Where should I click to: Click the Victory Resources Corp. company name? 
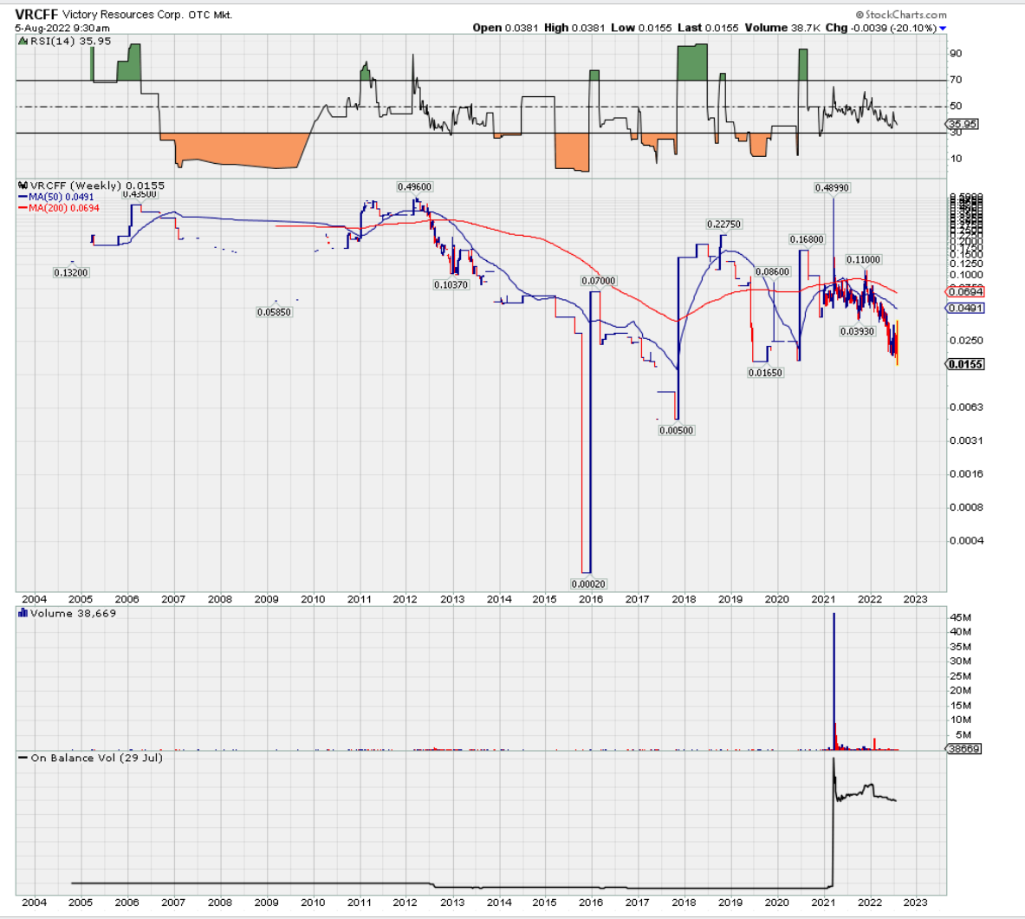124,15
